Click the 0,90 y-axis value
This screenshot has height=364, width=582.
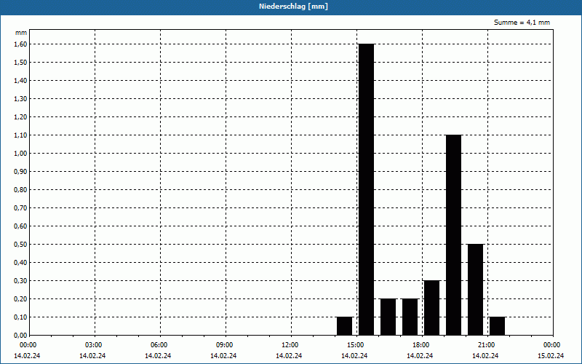[x=20, y=171]
